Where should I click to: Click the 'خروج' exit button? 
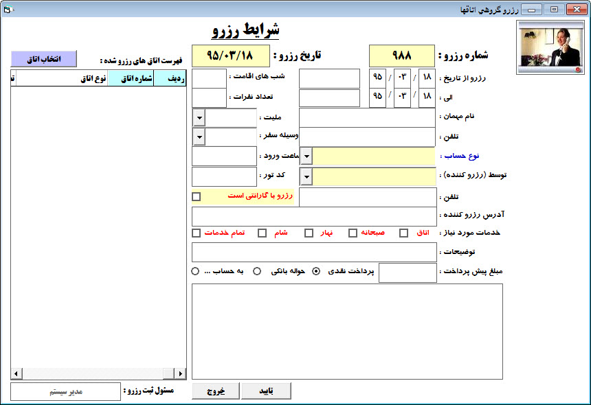[216, 391]
